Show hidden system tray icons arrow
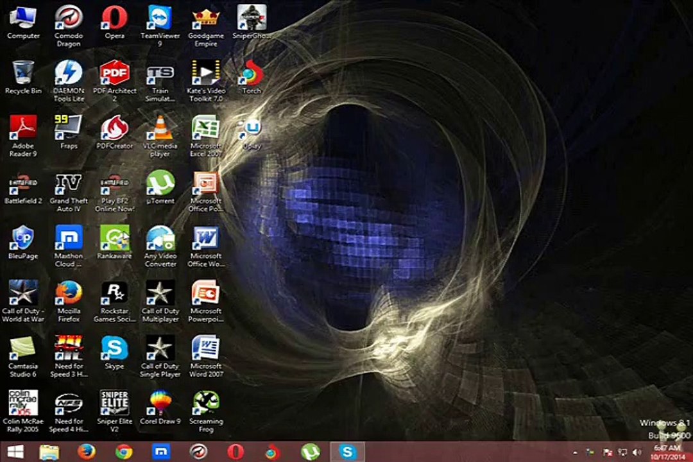 (575, 452)
